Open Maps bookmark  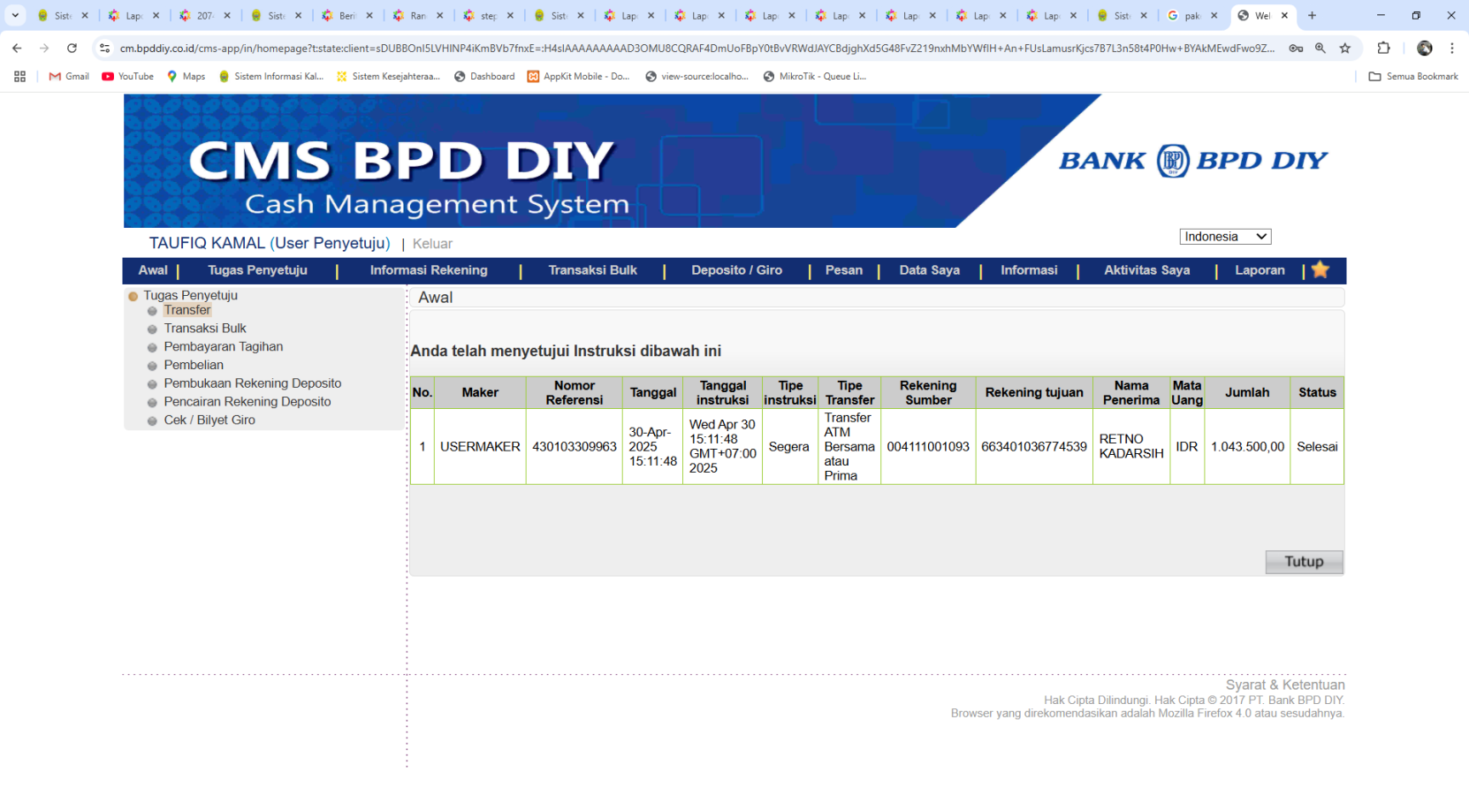point(186,77)
